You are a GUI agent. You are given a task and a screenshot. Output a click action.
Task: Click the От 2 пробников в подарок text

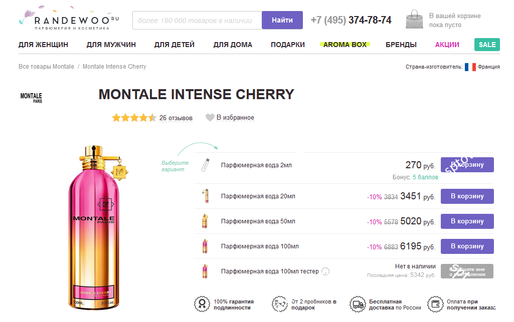(x=314, y=304)
